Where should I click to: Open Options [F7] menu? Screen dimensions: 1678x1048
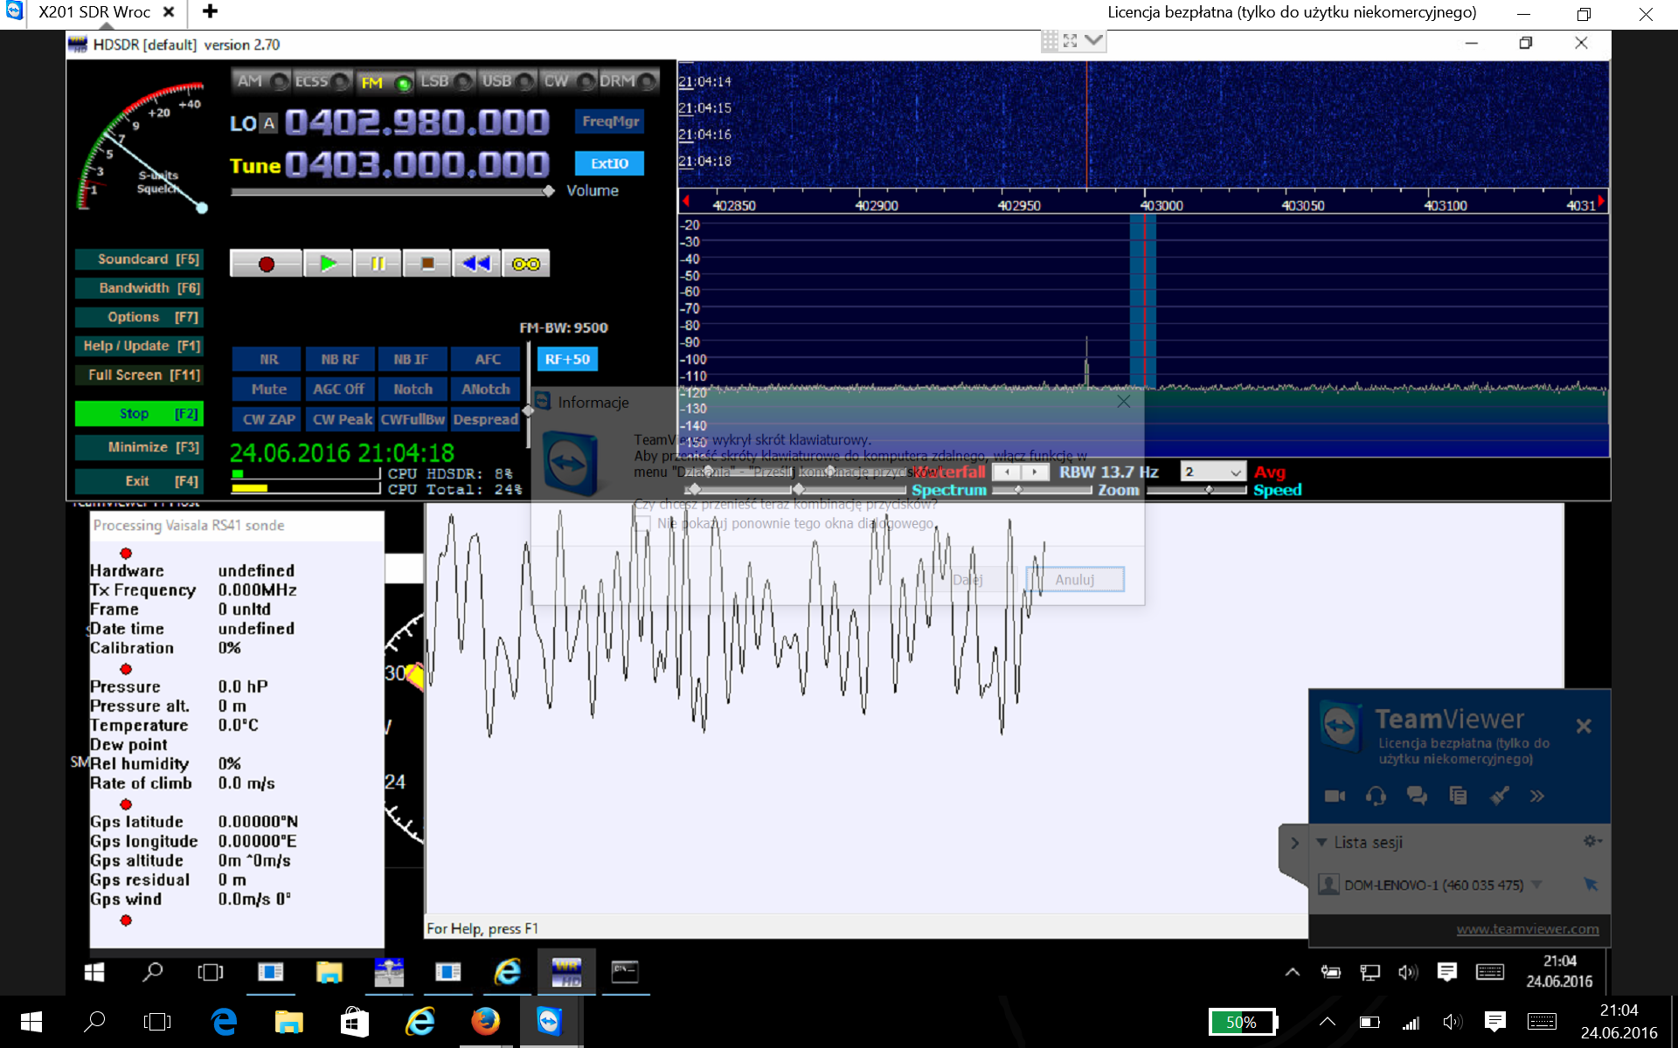140,317
